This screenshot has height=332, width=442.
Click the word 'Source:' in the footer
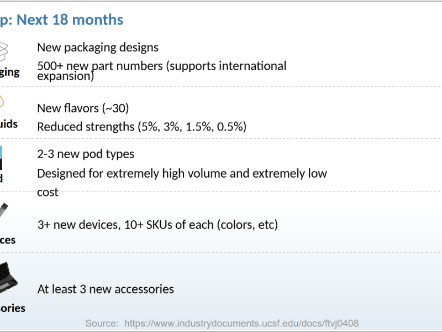click(x=102, y=323)
